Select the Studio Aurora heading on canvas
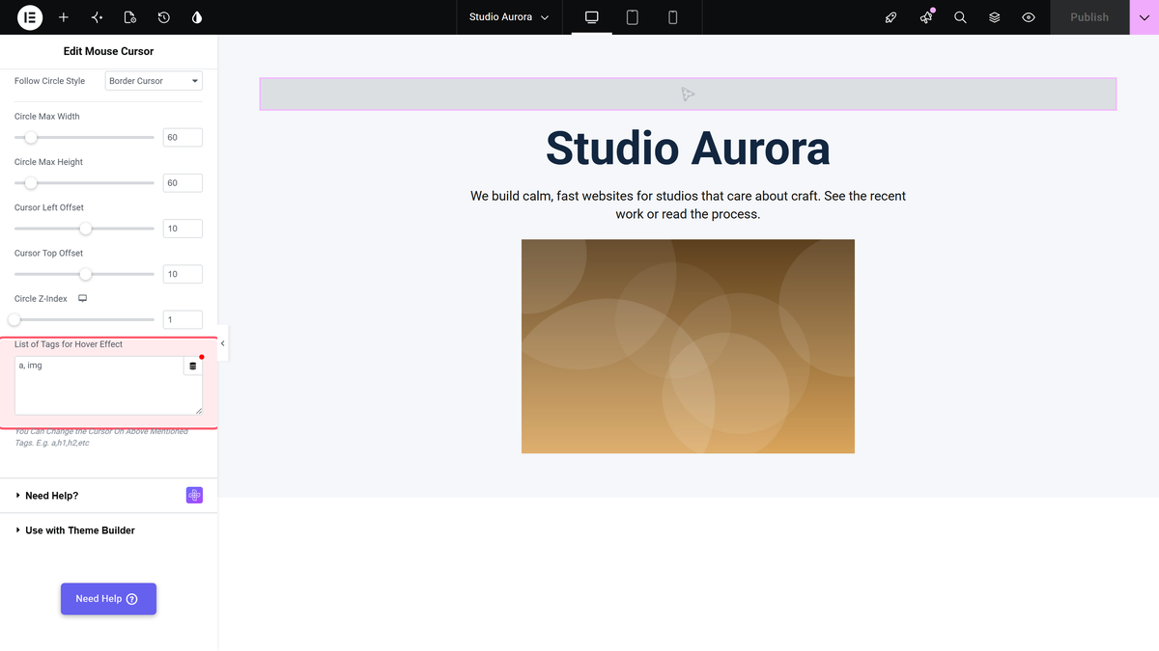 (688, 149)
